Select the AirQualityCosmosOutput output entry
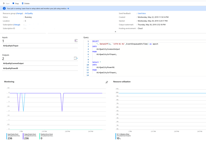The height and width of the screenshot is (143, 206). tap(13, 63)
